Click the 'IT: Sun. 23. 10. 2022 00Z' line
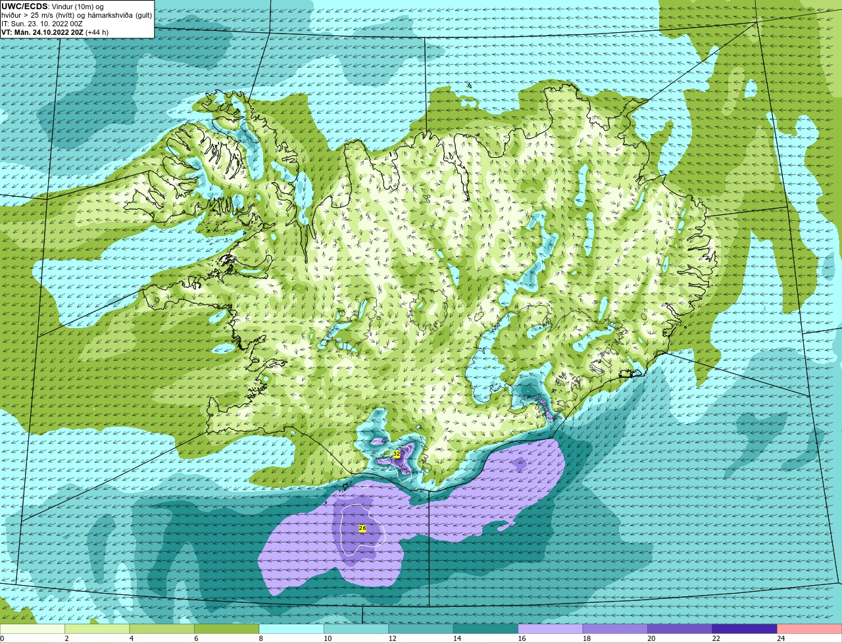Screen dimensions: 842x643 (42, 24)
